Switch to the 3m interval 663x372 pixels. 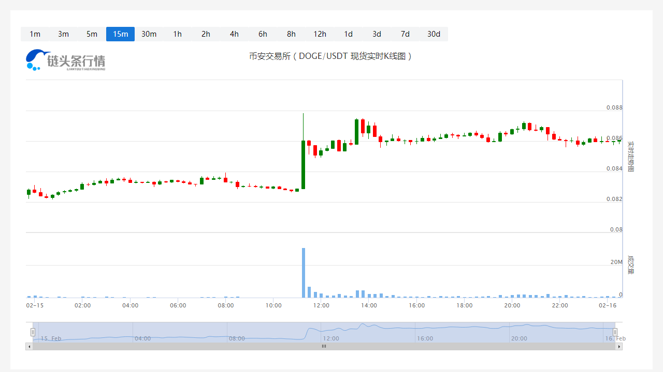coord(63,34)
